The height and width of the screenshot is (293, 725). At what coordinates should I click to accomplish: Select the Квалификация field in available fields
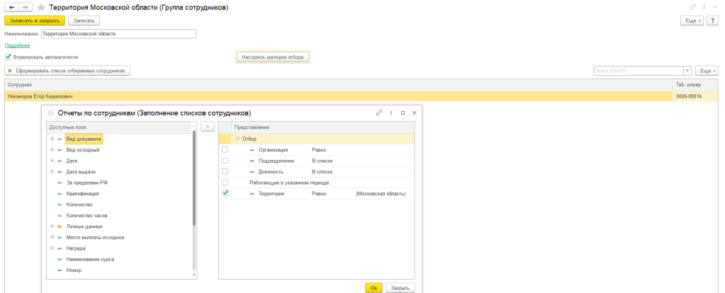pos(82,193)
